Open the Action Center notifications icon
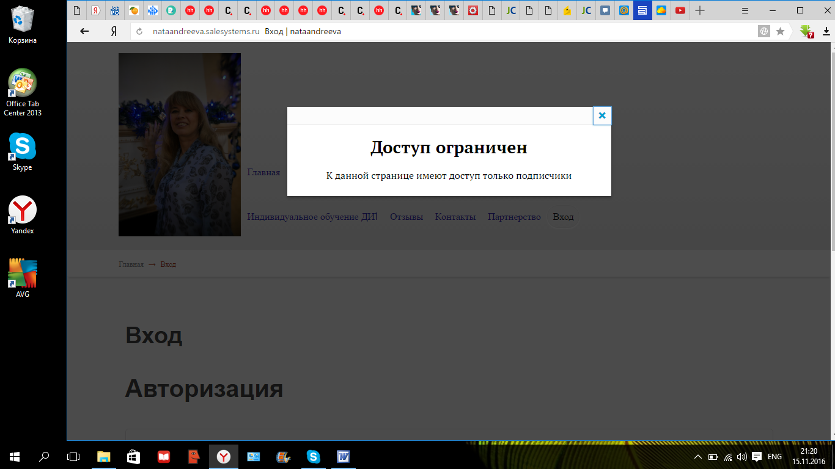The image size is (835, 469). pyautogui.click(x=757, y=457)
